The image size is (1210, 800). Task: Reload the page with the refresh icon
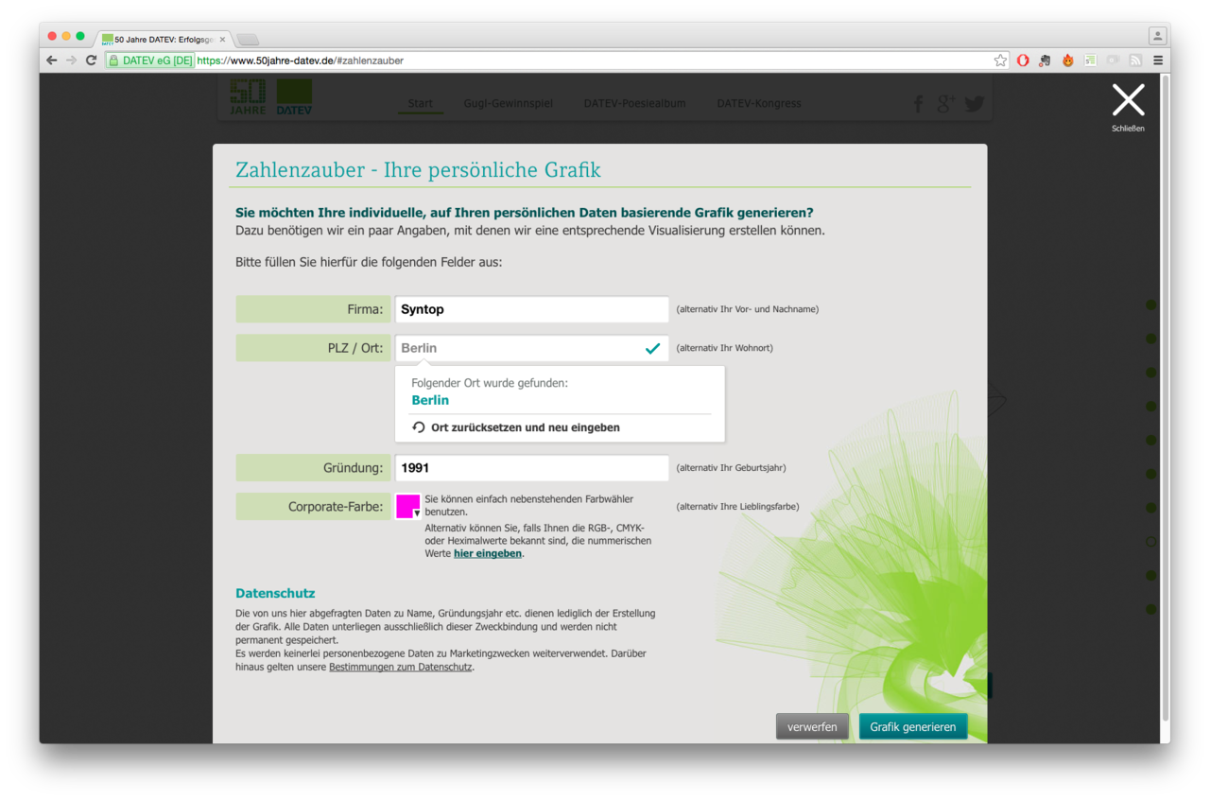coord(91,61)
